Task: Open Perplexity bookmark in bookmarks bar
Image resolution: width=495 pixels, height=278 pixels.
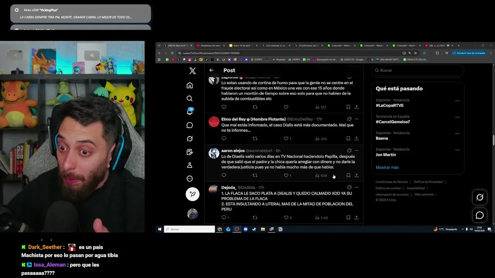Action: coord(279,59)
